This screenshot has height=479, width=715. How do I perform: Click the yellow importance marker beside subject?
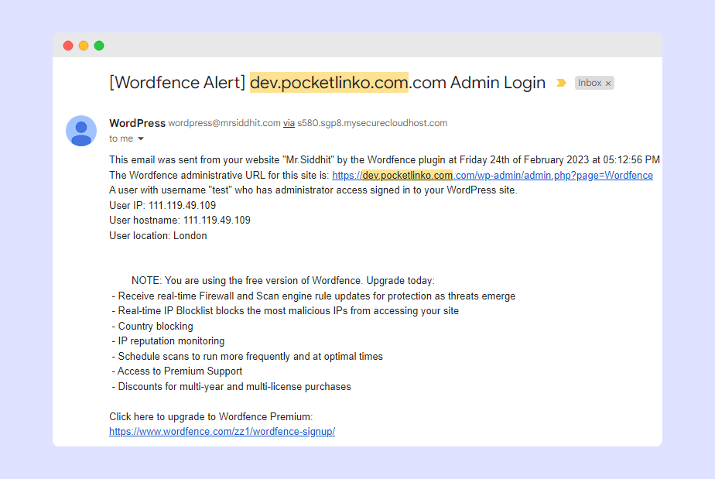point(561,83)
